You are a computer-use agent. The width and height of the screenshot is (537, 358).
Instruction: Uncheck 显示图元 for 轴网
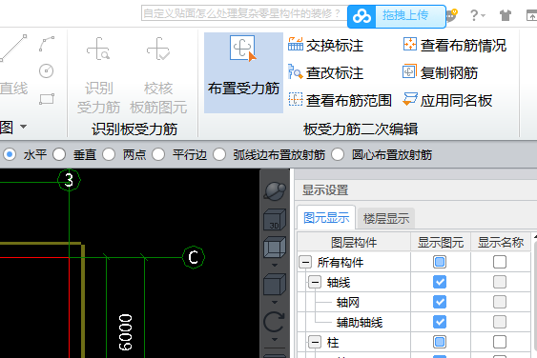(x=440, y=302)
